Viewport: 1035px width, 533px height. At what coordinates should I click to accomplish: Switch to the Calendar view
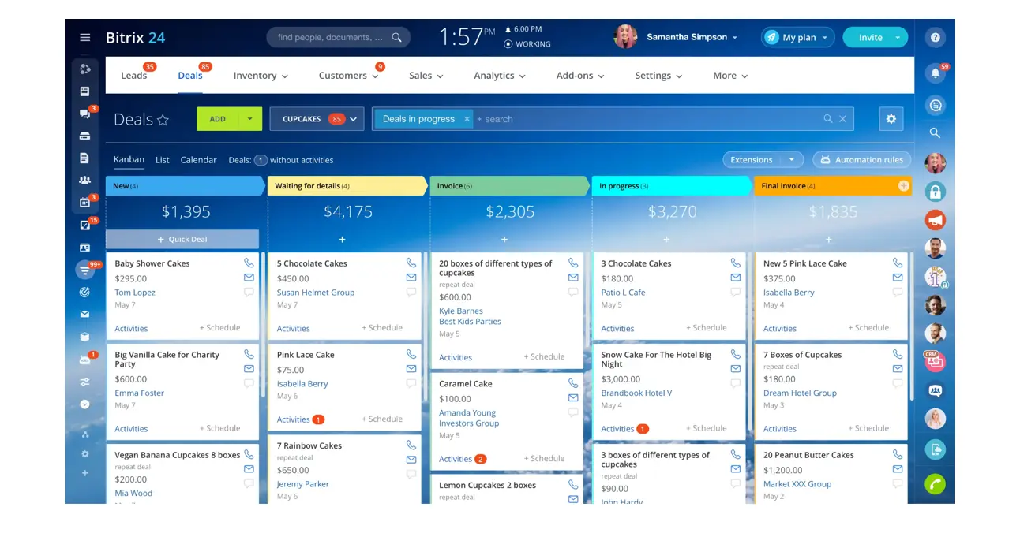[198, 160]
